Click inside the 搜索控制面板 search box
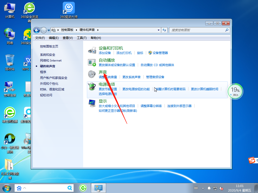This screenshot has height=193, width=258. coord(199,30)
